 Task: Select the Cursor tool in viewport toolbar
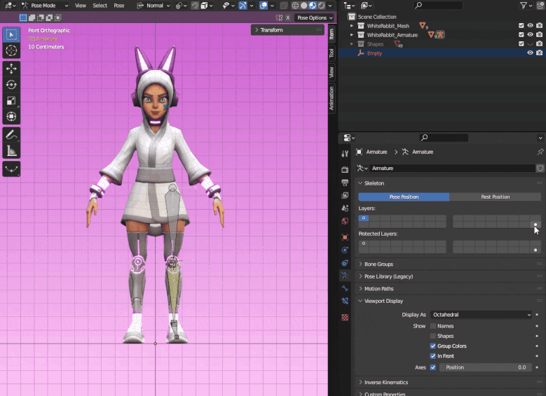coord(11,50)
